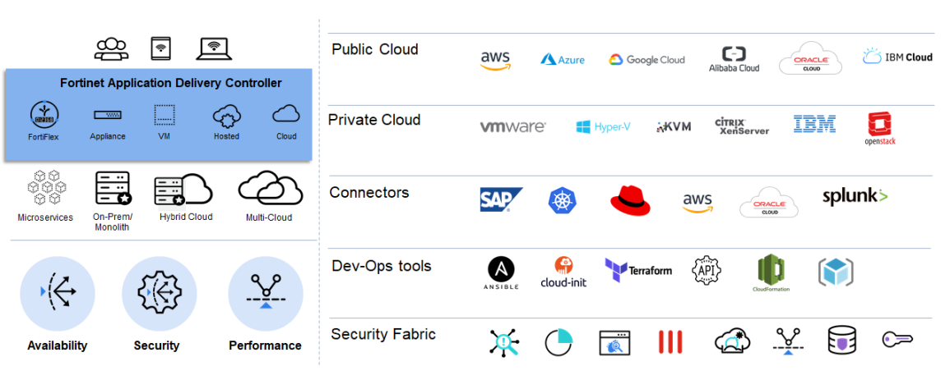Click the KVM logo
950x389 pixels.
coord(674,127)
